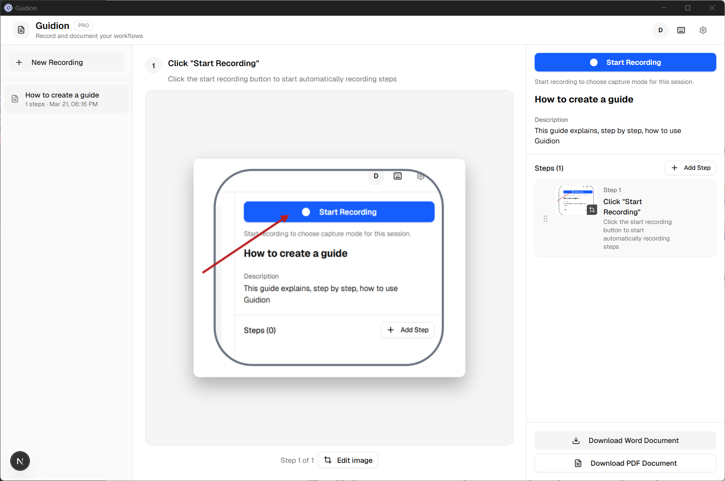This screenshot has height=481, width=725.
Task: Open the Step 1 thumbnail image
Action: coord(576,200)
